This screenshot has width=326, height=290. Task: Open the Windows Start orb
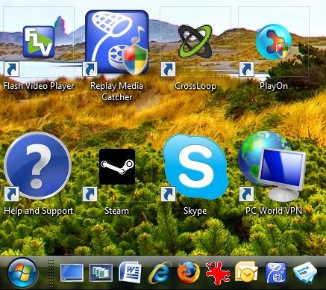click(22, 273)
